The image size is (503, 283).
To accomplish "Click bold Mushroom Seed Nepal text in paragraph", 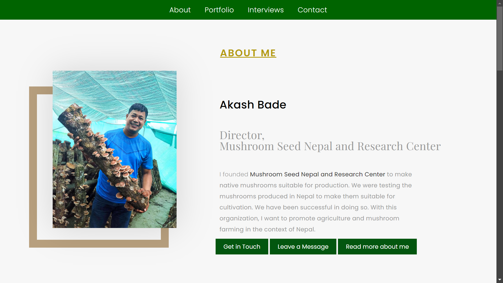I will coord(318,174).
